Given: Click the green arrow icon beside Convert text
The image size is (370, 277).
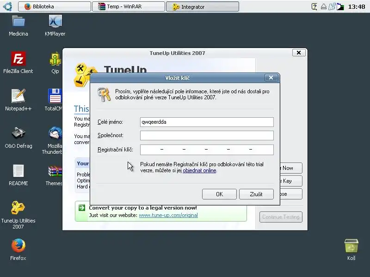Looking at the screenshot, I should pyautogui.click(x=82, y=208).
